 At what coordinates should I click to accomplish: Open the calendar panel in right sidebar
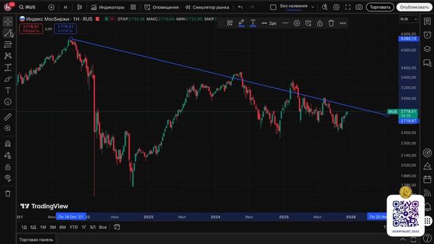point(427,179)
